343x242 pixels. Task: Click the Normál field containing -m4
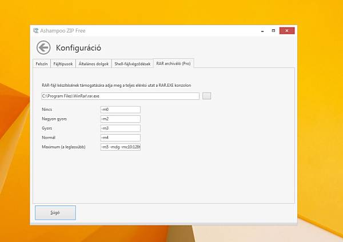120,138
